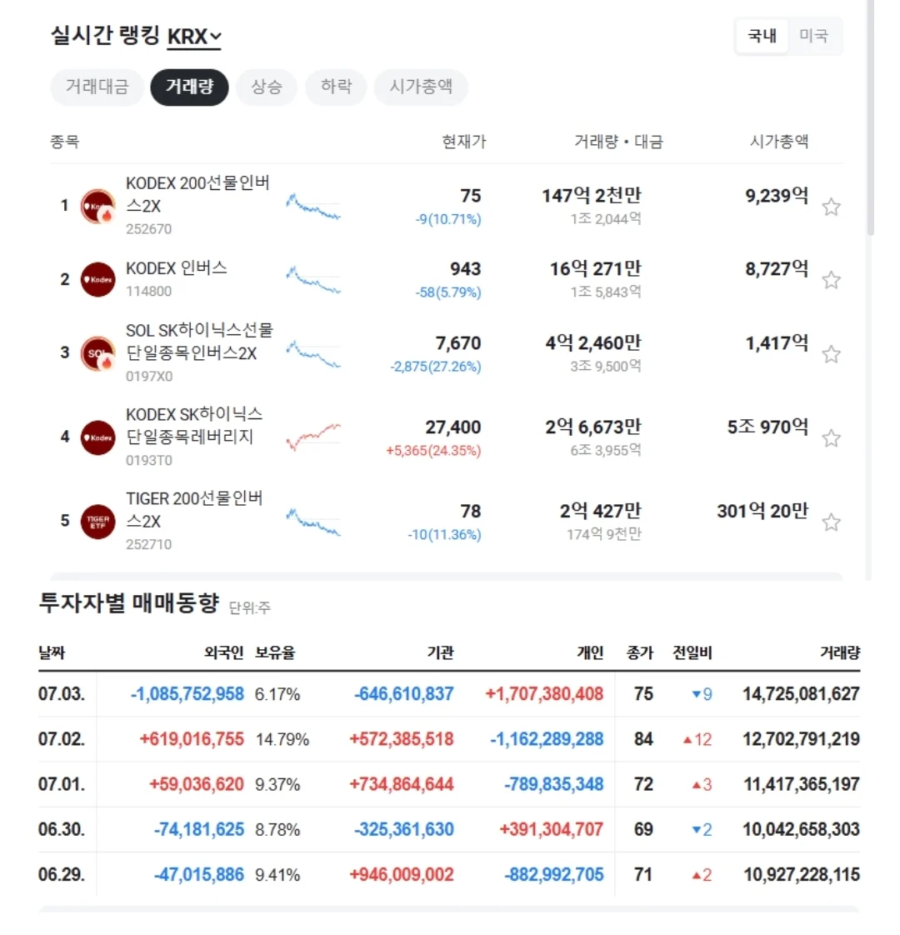Toggle the star for KODEX 인버스

coord(831,280)
